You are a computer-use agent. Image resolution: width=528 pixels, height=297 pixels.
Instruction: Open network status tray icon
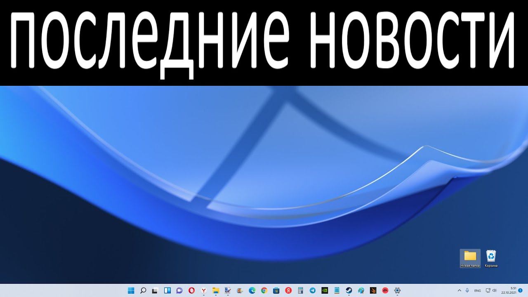click(x=488, y=290)
